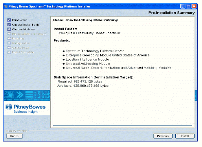Click Spectrum Technology Platform Server entry
The height and width of the screenshot is (147, 202).
pos(95,51)
